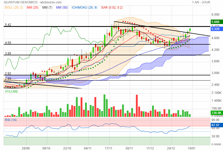Click the 4.50 support level label

point(8,43)
